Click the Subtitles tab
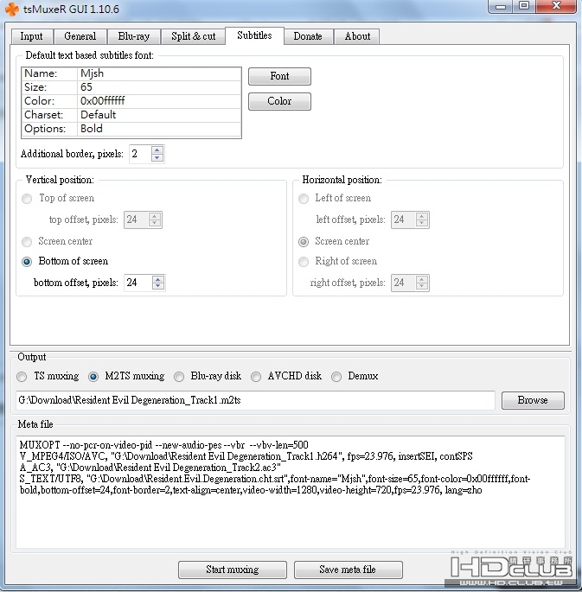The height and width of the screenshot is (592, 582). tap(254, 35)
